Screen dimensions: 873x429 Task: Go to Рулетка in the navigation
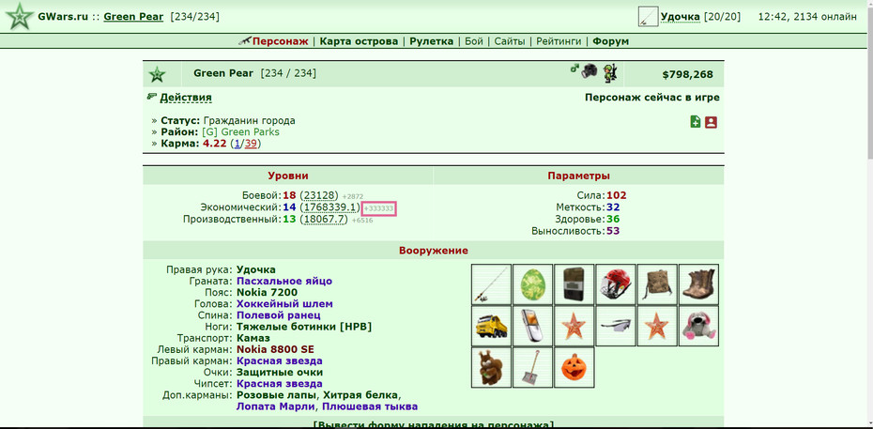tap(432, 41)
